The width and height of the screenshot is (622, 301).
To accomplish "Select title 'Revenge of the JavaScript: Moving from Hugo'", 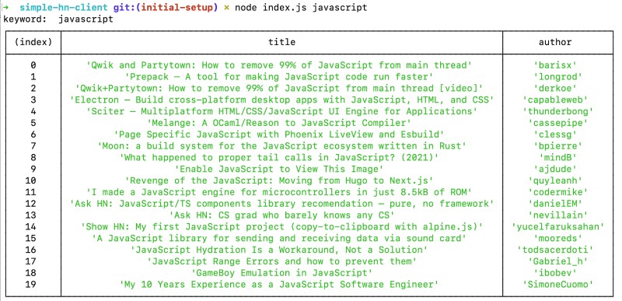I will [279, 180].
